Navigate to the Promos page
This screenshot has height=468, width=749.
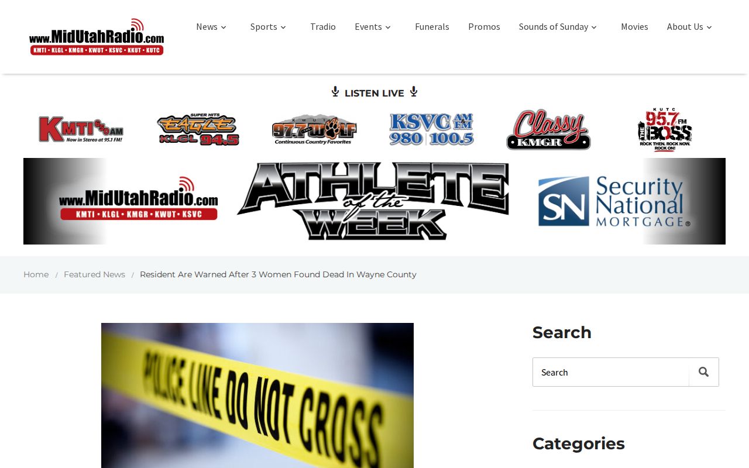point(484,27)
